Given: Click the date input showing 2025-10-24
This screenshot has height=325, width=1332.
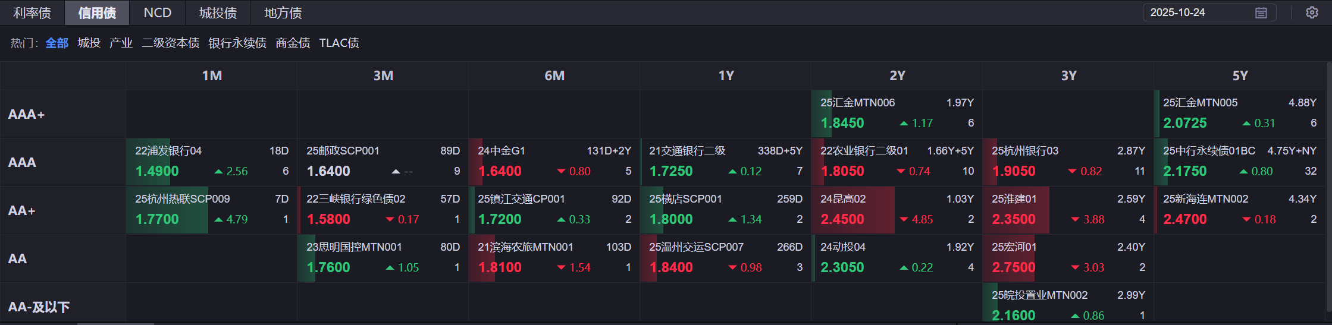Looking at the screenshot, I should (1196, 12).
